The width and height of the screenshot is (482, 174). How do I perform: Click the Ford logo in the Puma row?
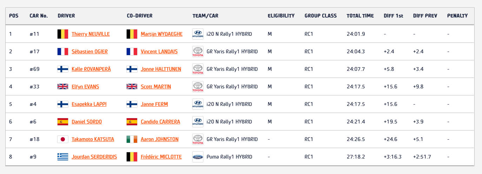[x=198, y=157]
